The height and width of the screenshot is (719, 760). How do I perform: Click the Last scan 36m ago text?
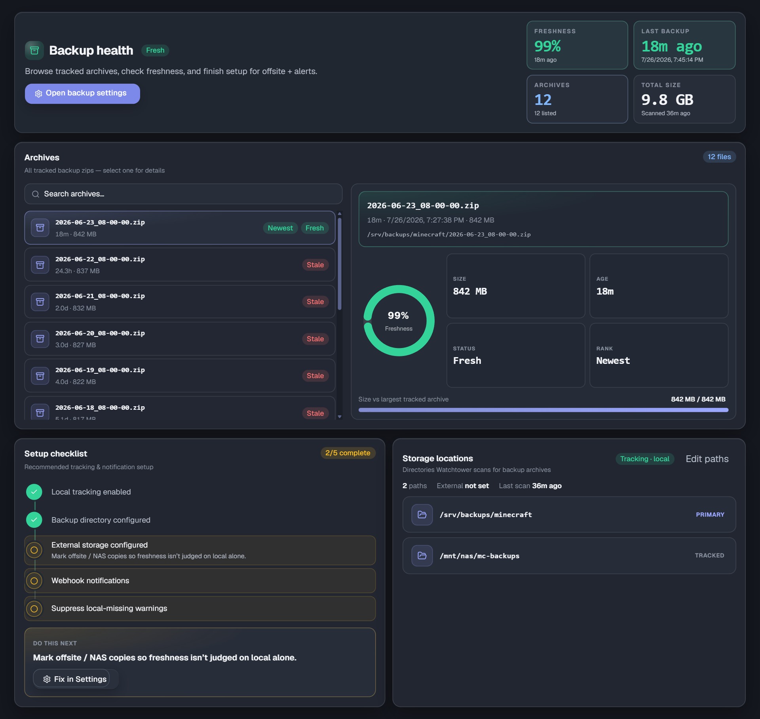click(530, 486)
